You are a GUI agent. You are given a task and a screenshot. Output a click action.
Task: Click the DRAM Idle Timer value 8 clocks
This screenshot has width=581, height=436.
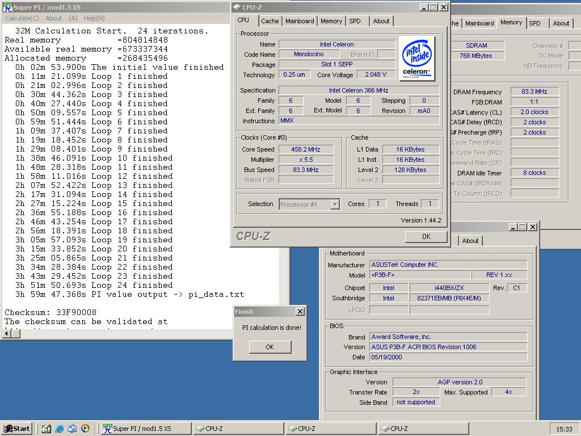tap(534, 173)
